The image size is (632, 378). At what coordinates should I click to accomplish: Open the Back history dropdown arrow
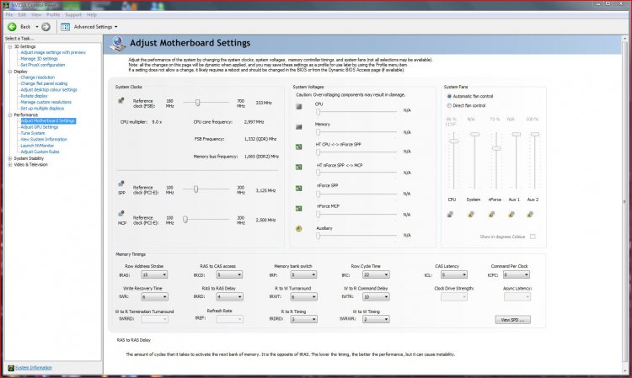(x=37, y=27)
